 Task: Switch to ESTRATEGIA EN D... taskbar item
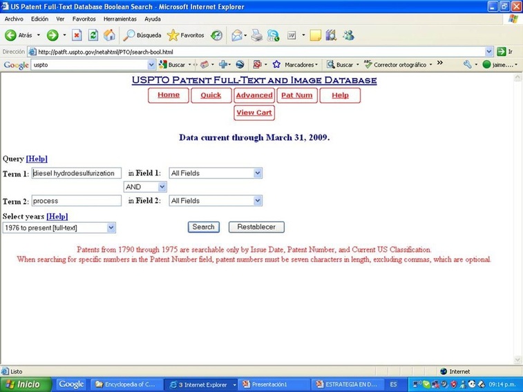(x=349, y=384)
